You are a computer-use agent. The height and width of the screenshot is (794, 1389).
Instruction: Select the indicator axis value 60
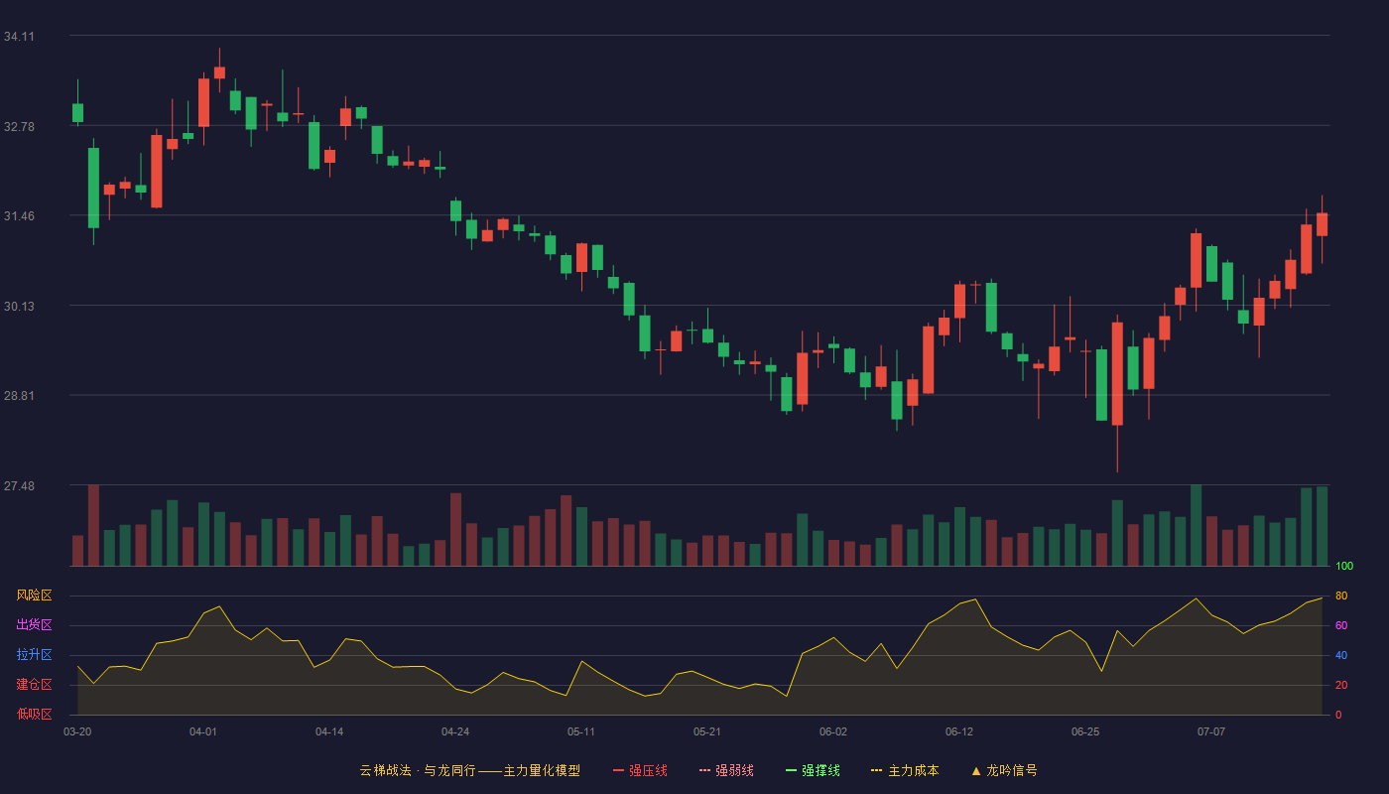point(1341,625)
